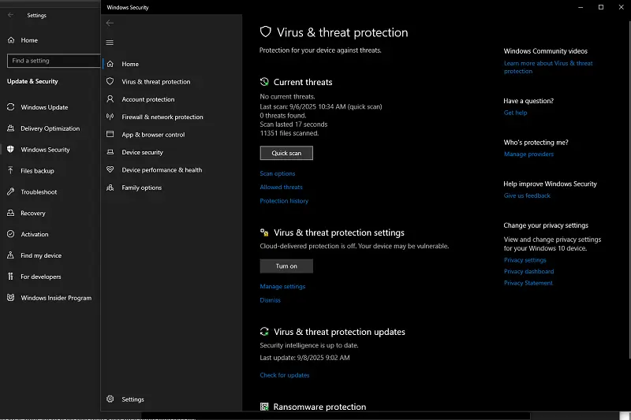Screen dimensions: 631x420
Task: Click the Activation checkmark icon
Action: 11,234
